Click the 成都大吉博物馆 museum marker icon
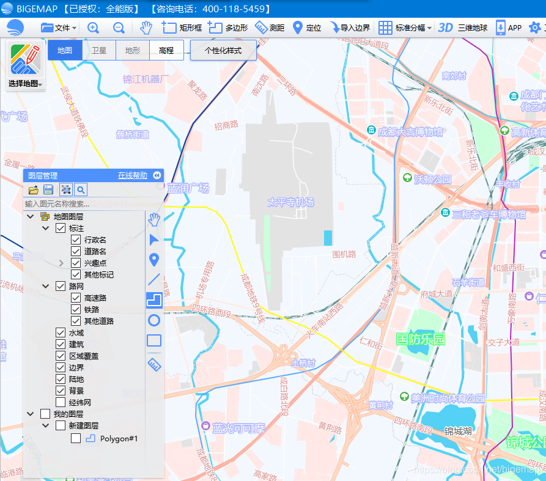The width and height of the screenshot is (546, 481). 372,130
